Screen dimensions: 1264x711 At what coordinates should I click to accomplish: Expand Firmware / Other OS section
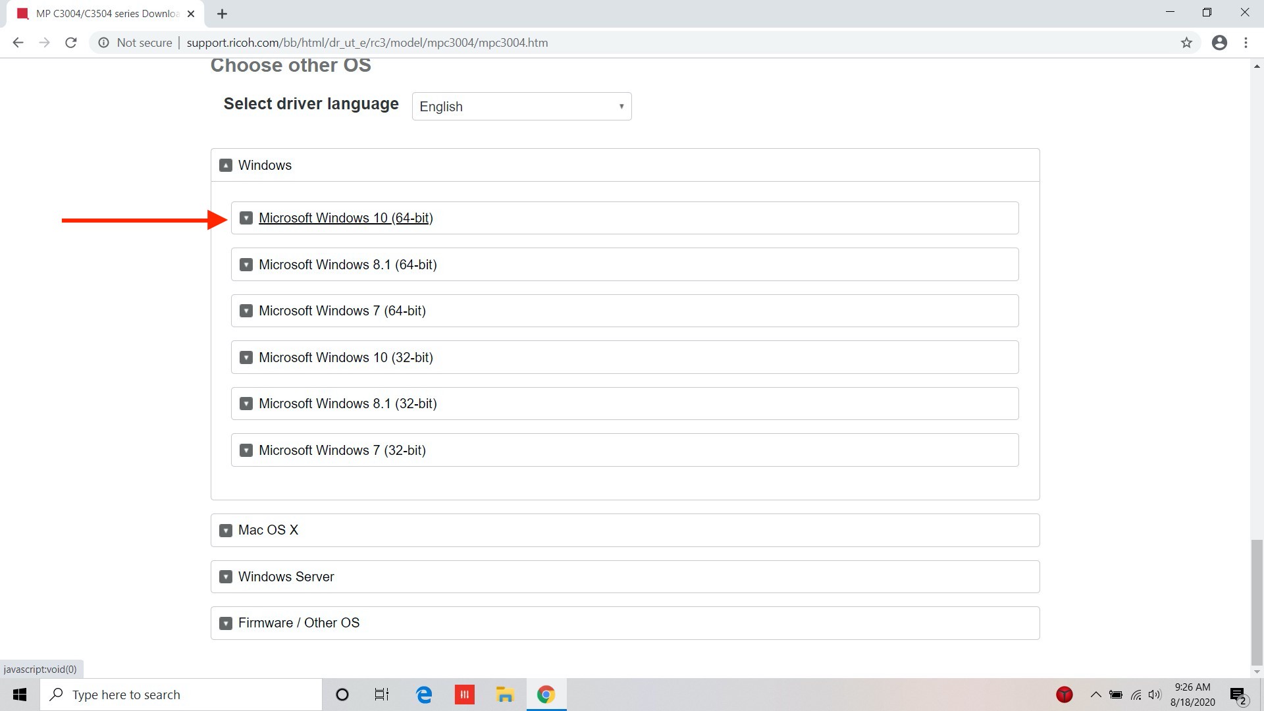coord(299,623)
